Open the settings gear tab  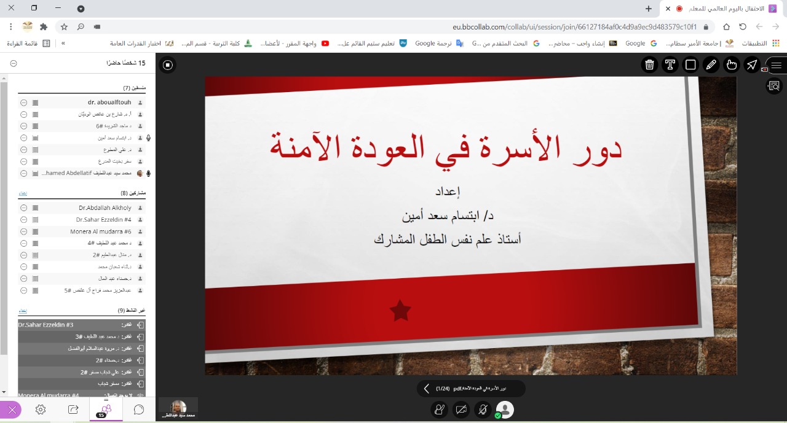[x=41, y=409]
